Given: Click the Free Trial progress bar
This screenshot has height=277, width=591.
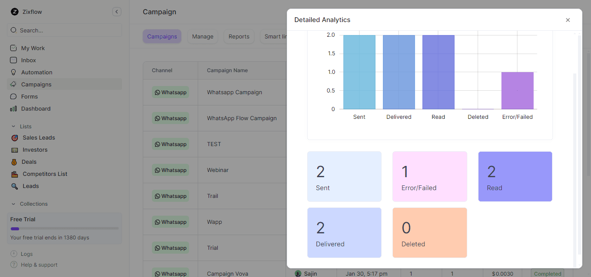Looking at the screenshot, I should coord(64,228).
